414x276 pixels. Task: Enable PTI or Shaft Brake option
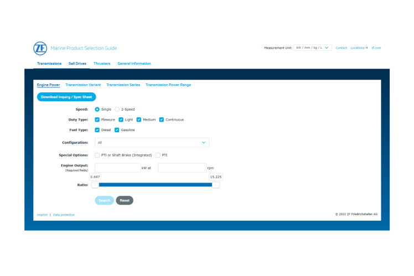(97, 155)
